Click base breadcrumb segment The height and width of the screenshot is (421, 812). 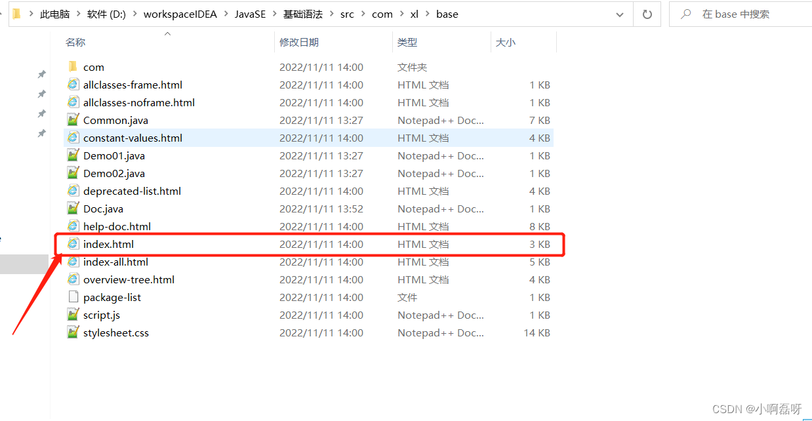(x=447, y=14)
